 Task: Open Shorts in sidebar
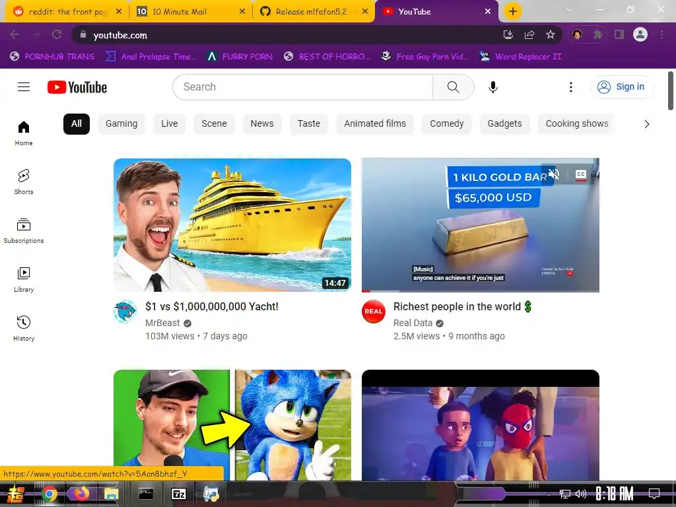24,182
